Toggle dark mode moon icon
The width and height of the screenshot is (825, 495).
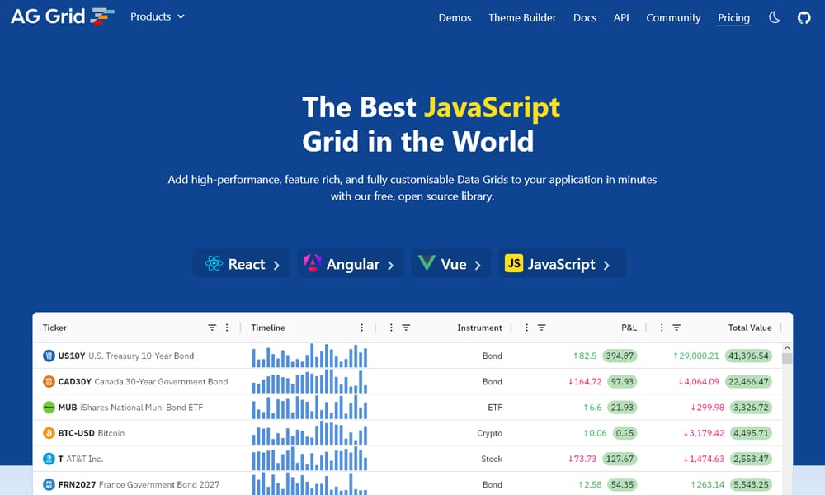775,17
